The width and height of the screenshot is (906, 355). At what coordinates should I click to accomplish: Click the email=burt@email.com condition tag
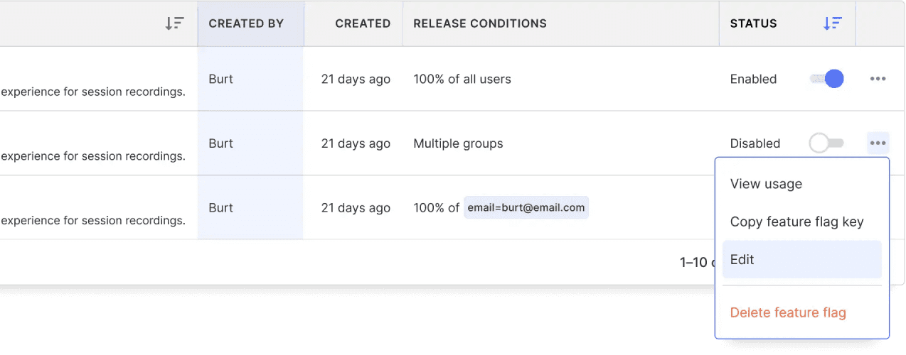[526, 208]
